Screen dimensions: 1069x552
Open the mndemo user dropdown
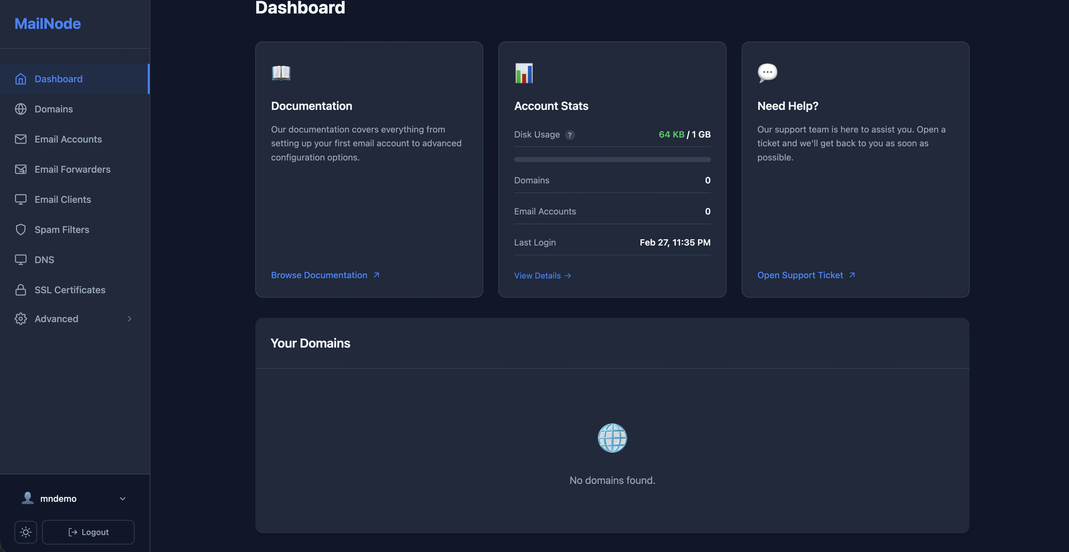[122, 499]
